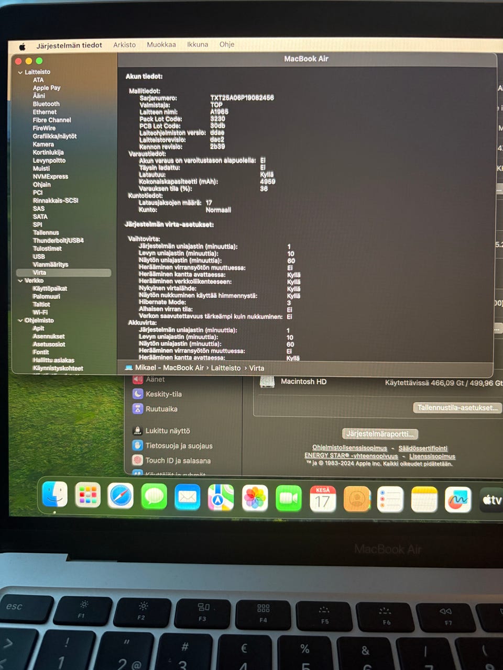Select Apple Pay in the sidebar
The image size is (503, 670).
(47, 88)
